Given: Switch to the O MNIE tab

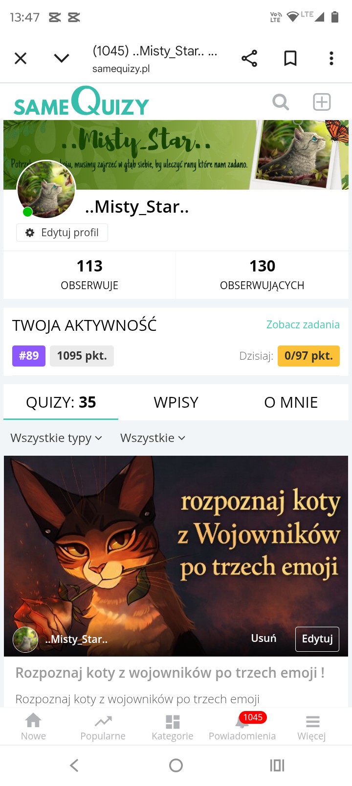Looking at the screenshot, I should coord(291,402).
